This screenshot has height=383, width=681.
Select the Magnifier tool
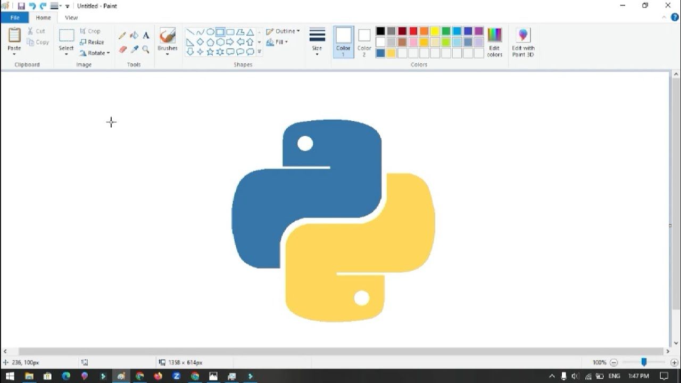coord(146,49)
